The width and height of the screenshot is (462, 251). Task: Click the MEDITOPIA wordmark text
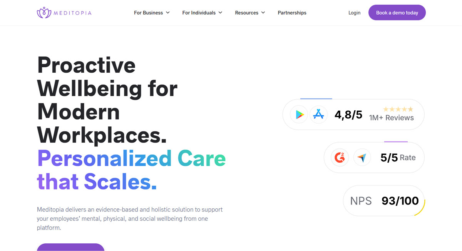[73, 13]
